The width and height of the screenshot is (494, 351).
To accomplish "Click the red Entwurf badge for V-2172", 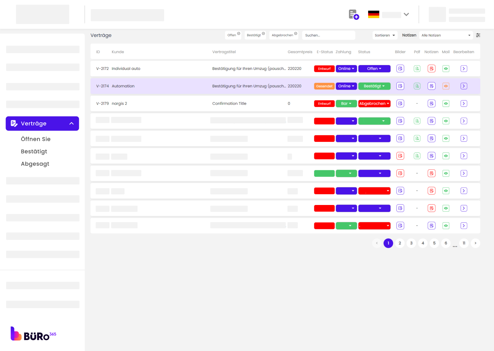I will click(324, 69).
